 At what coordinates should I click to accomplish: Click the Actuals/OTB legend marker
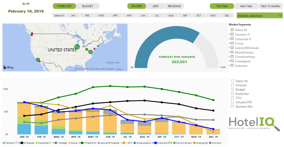coord(155,143)
